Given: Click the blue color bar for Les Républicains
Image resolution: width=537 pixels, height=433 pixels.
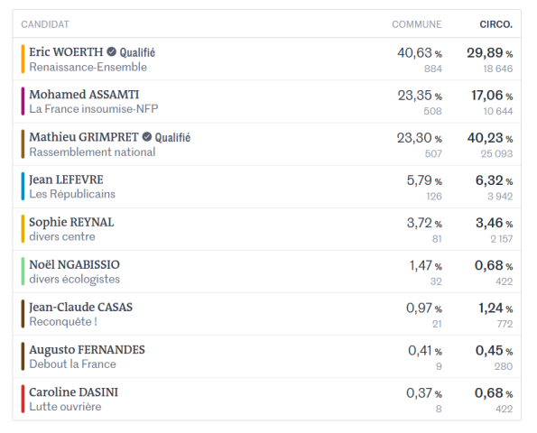Looking at the screenshot, I should 23,186.
